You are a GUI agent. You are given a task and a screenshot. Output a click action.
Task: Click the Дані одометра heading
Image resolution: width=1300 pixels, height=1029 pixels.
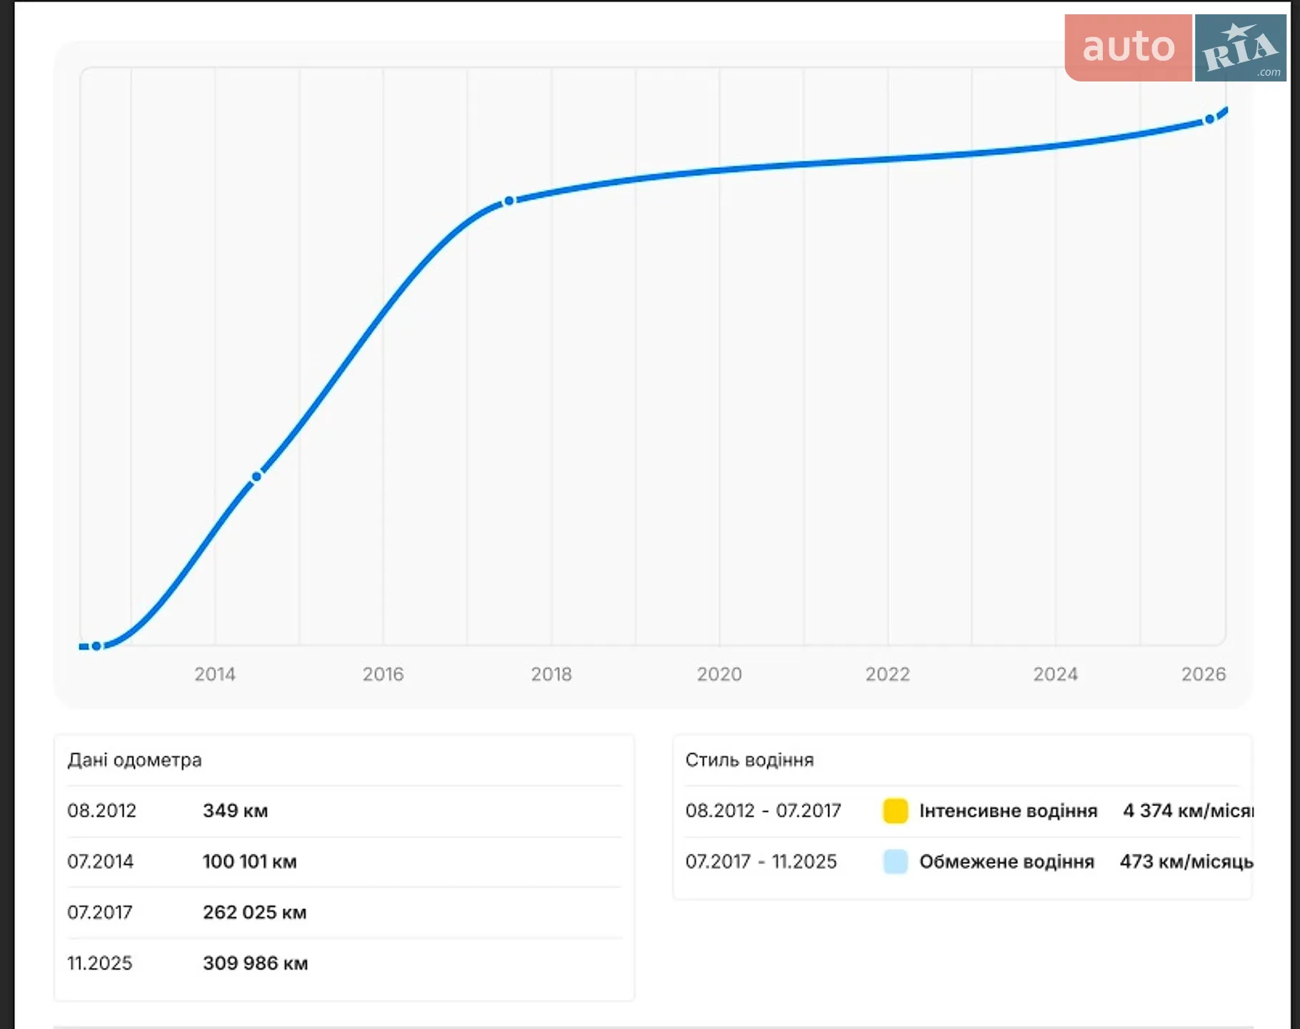(134, 760)
